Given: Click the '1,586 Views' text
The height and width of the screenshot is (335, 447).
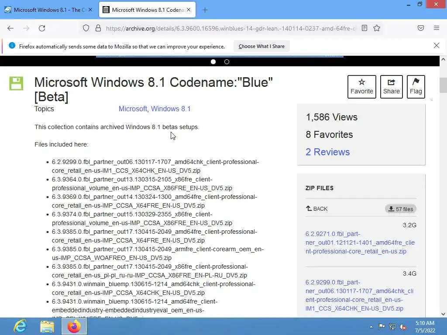Looking at the screenshot, I should coord(332,117).
